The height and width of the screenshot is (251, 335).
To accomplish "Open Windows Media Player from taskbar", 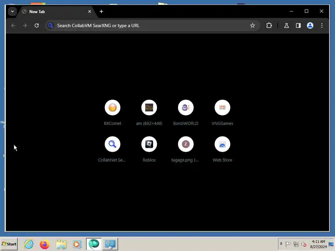I will point(77,244).
